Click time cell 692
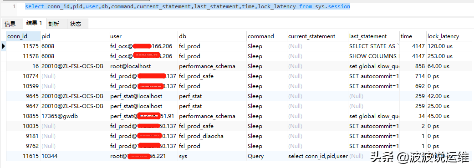 413,86
